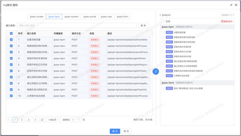The image size is (241, 136).
Task: Uncheck table row 4 getAllInsts checkbox
Action: 11,58
